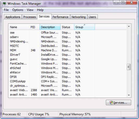Click the scrollbar down arrow
The image size is (139, 119).
pyautogui.click(x=129, y=95)
